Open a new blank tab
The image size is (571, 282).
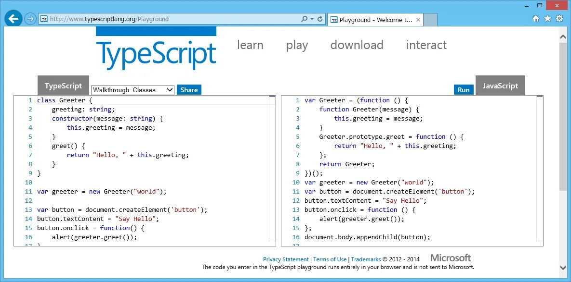click(430, 20)
